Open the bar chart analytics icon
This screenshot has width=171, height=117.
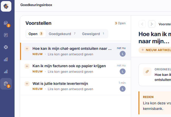point(6,71)
